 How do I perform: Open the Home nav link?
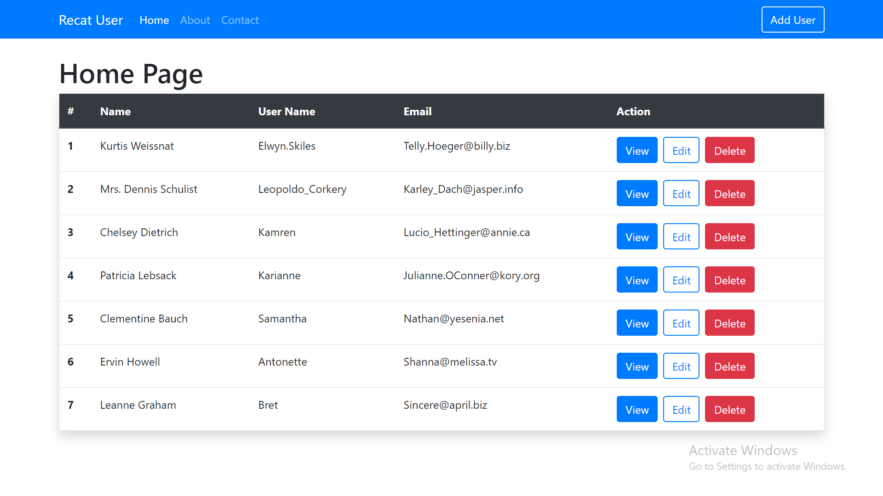(x=154, y=20)
